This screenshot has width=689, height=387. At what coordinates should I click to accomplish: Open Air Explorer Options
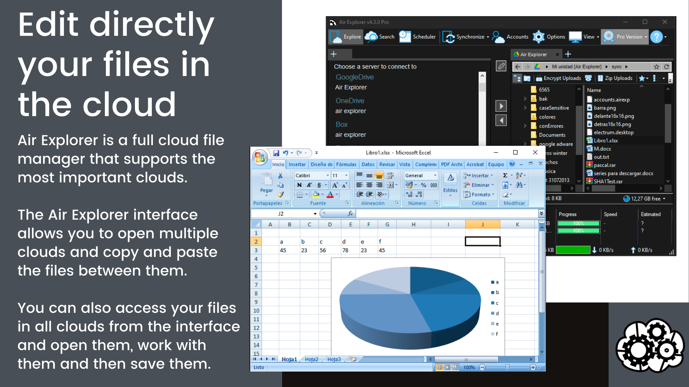(x=556, y=37)
